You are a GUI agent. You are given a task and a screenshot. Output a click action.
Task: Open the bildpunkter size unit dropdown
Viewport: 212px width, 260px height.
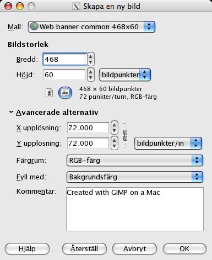coord(125,75)
